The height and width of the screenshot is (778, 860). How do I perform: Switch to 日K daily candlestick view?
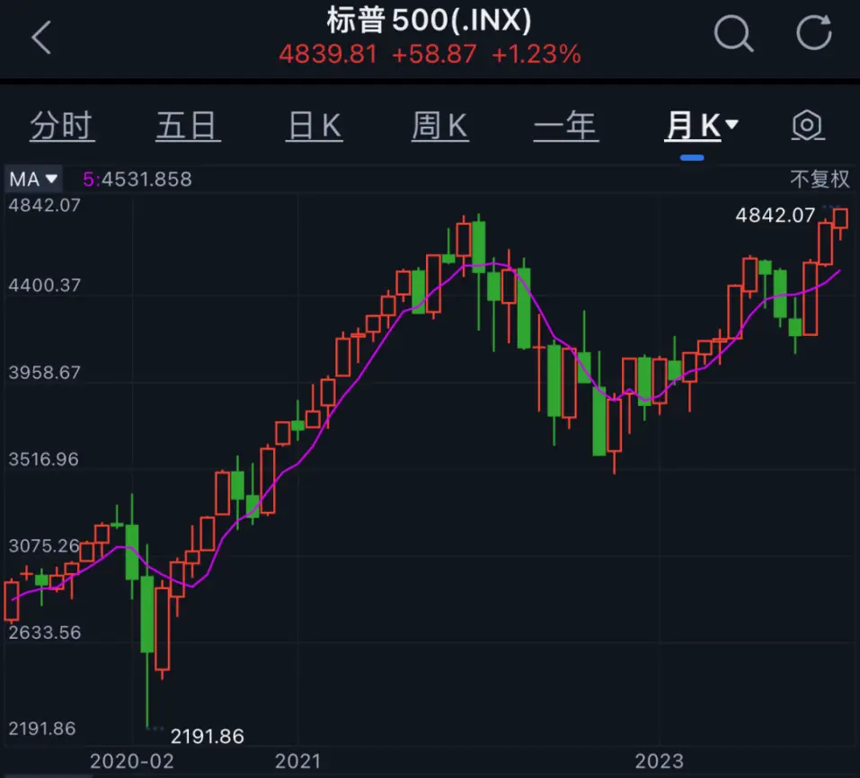pos(315,127)
